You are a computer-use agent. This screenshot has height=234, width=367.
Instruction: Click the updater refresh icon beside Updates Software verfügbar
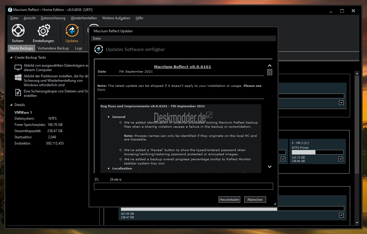click(x=99, y=49)
